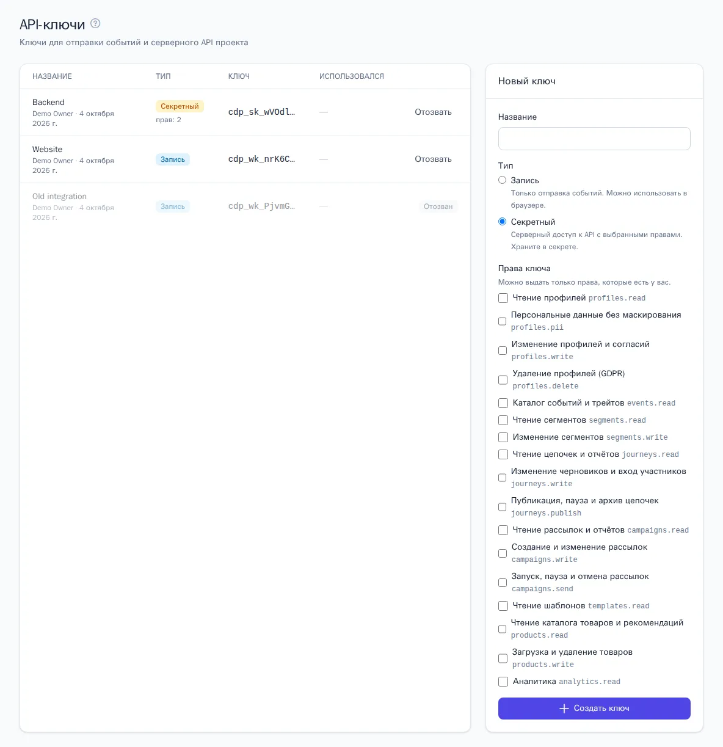Image resolution: width=723 pixels, height=747 pixels.
Task: Check Каталог событий и трейтов events.read
Action: [x=503, y=403]
